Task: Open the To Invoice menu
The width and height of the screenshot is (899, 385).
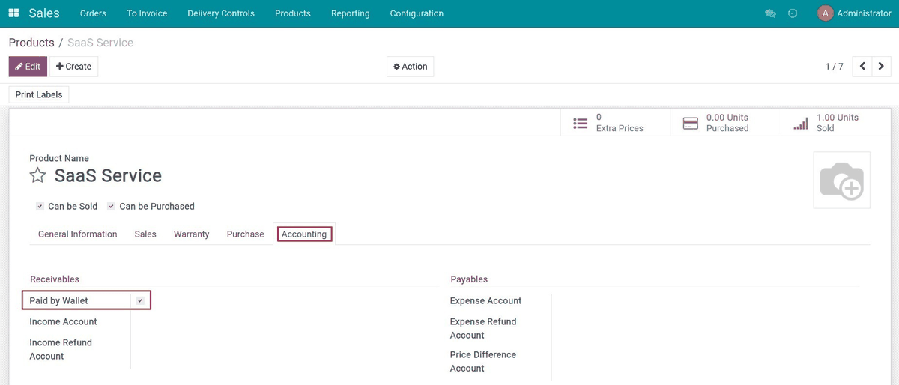Action: coord(147,13)
